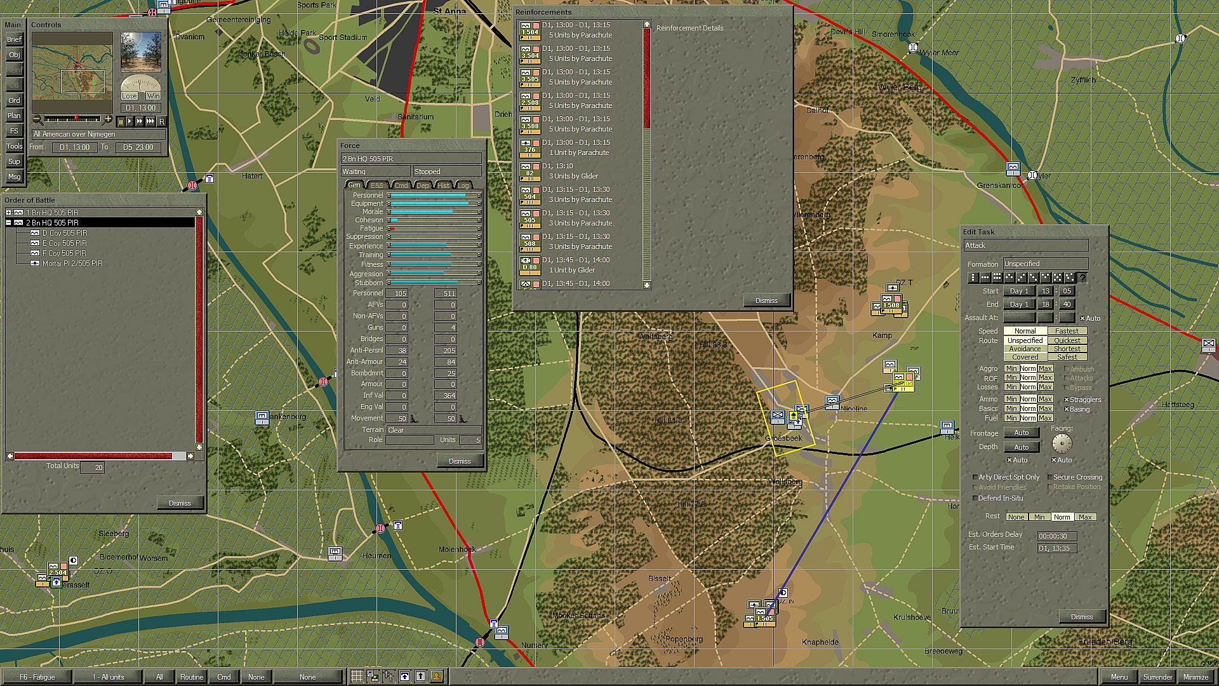Click the black up-arrow toolbar icon

[x=420, y=676]
